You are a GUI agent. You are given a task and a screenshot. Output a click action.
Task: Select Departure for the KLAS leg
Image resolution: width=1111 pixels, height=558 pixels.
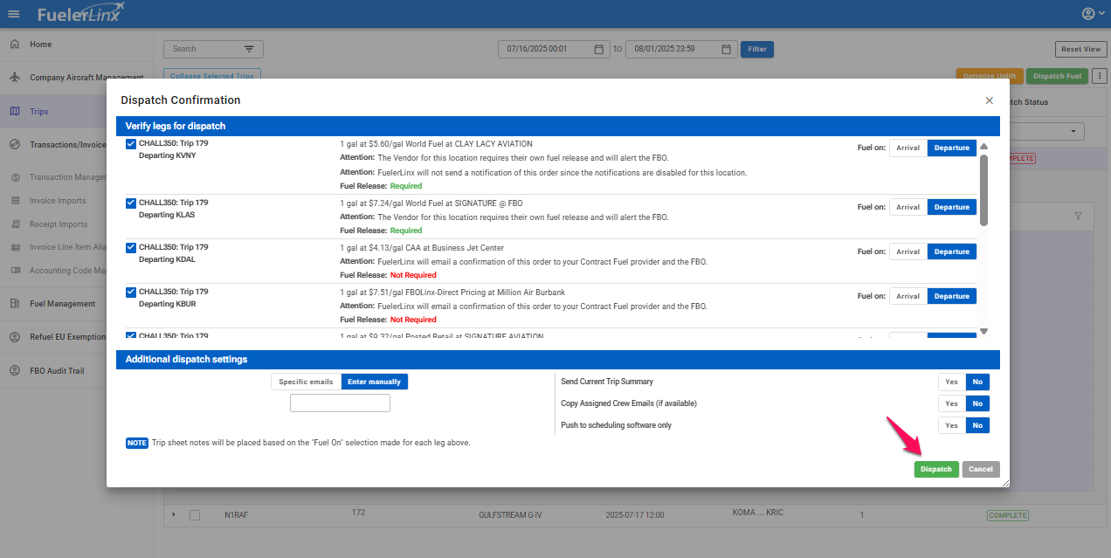[952, 207]
